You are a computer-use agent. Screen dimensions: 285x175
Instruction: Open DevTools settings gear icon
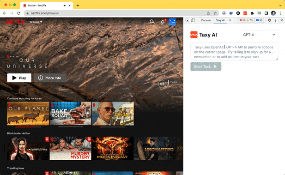(269, 20)
